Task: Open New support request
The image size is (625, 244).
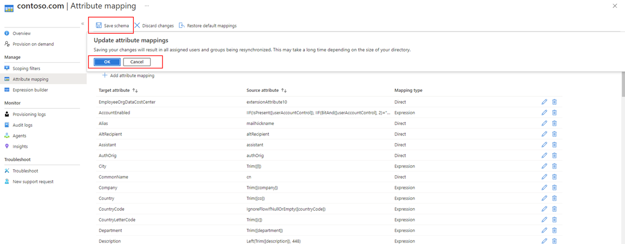Action: [33, 182]
